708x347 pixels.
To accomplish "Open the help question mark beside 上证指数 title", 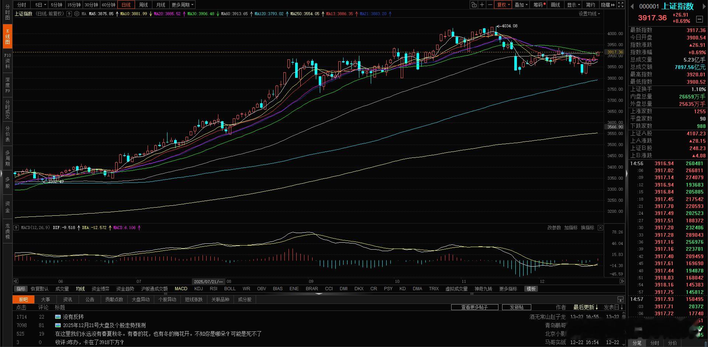I will 69,14.
